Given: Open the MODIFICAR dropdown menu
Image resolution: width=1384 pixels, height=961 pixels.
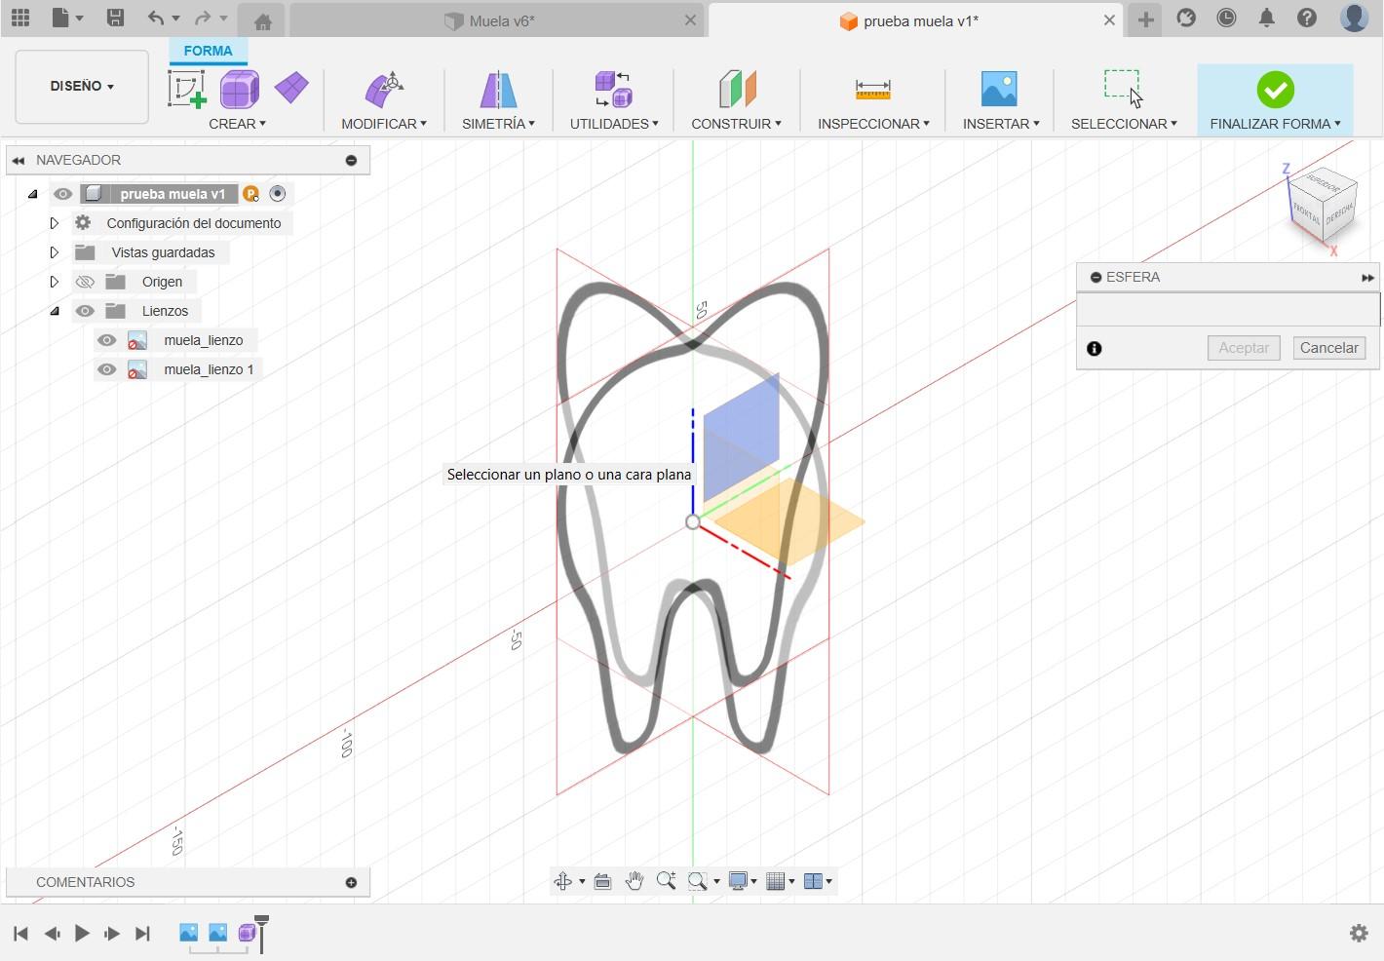Looking at the screenshot, I should (x=384, y=124).
